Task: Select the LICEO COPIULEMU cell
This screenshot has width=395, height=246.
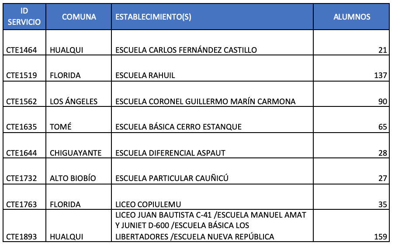Action: tap(148, 204)
